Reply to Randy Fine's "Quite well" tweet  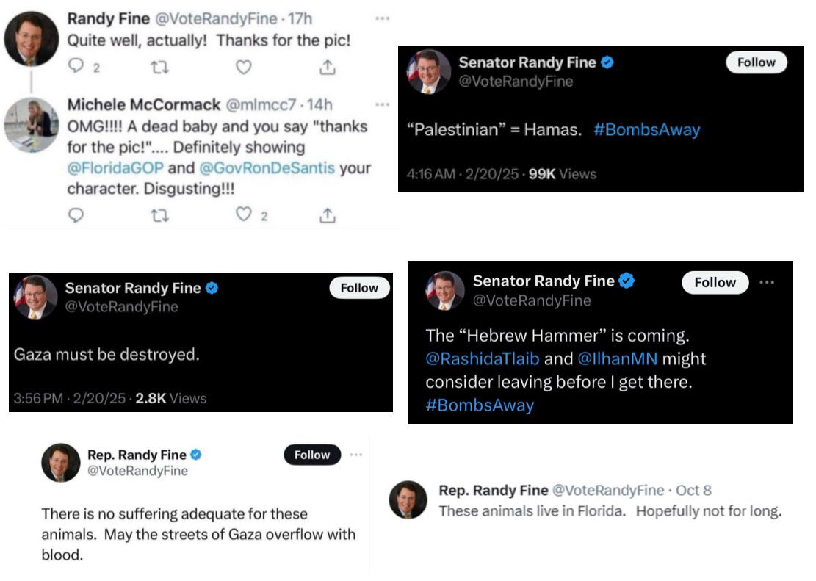pos(76,68)
